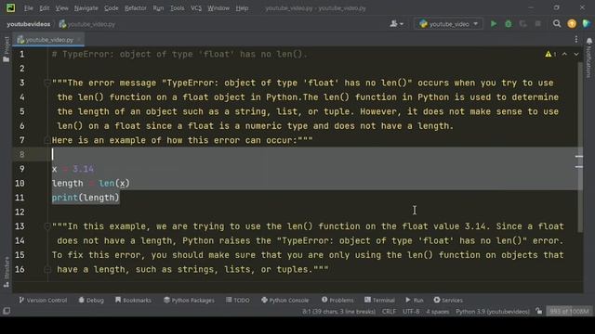
Task: Place cursor on line 10 len(x)
Action: tap(114, 184)
